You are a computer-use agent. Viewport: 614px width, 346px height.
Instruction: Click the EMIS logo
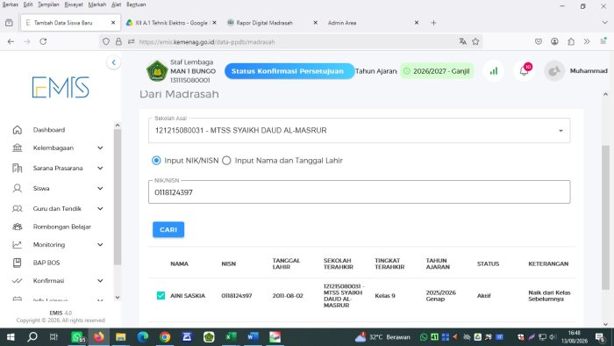tap(61, 87)
